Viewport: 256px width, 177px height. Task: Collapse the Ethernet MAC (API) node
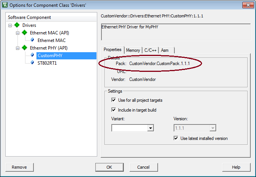18,33
